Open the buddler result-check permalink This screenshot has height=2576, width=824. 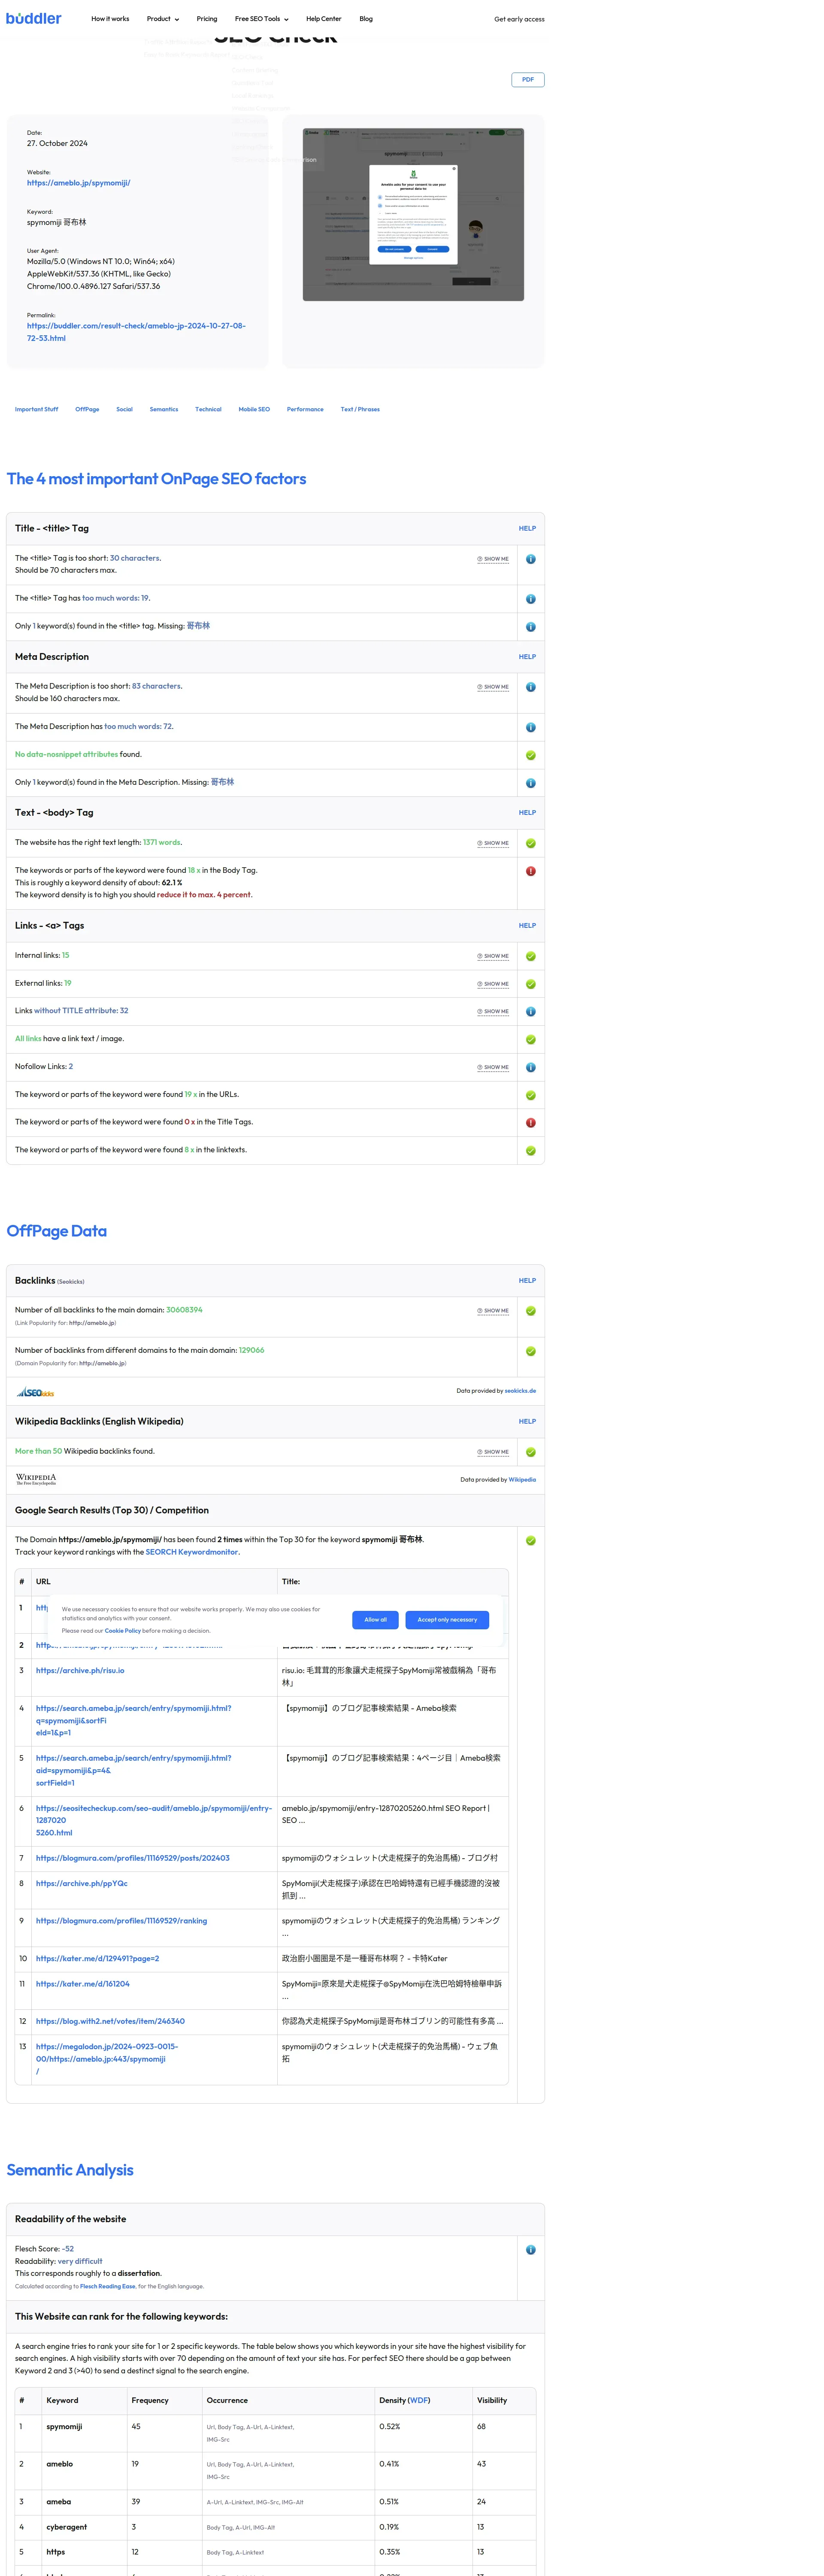[136, 332]
